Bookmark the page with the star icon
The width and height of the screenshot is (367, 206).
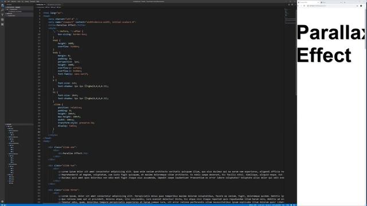coord(357,6)
